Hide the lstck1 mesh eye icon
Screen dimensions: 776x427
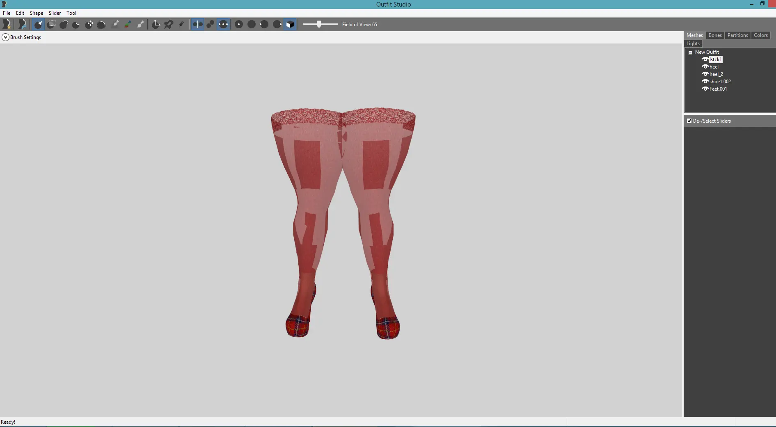[x=705, y=59]
